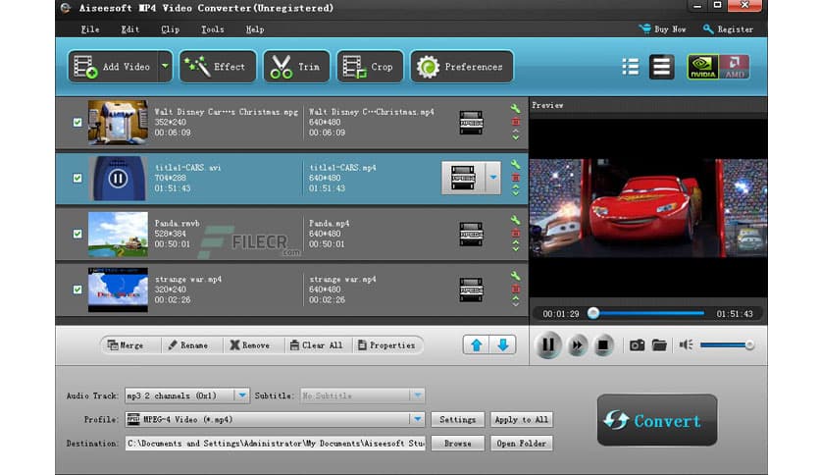Click the Clear All button
The height and width of the screenshot is (475, 820).
317,345
